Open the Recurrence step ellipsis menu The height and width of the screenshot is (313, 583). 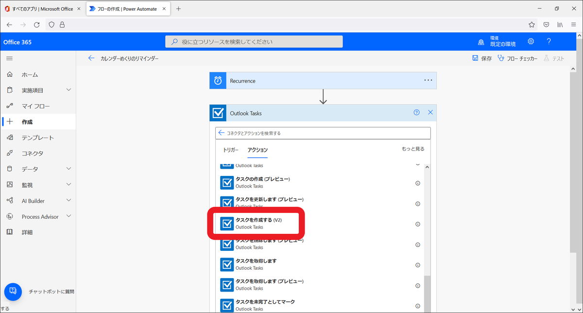[428, 81]
